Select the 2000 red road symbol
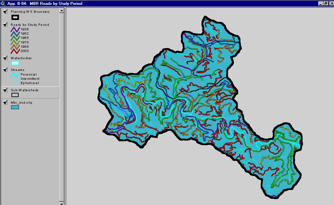Screen dimensions: 334x205 15,51
